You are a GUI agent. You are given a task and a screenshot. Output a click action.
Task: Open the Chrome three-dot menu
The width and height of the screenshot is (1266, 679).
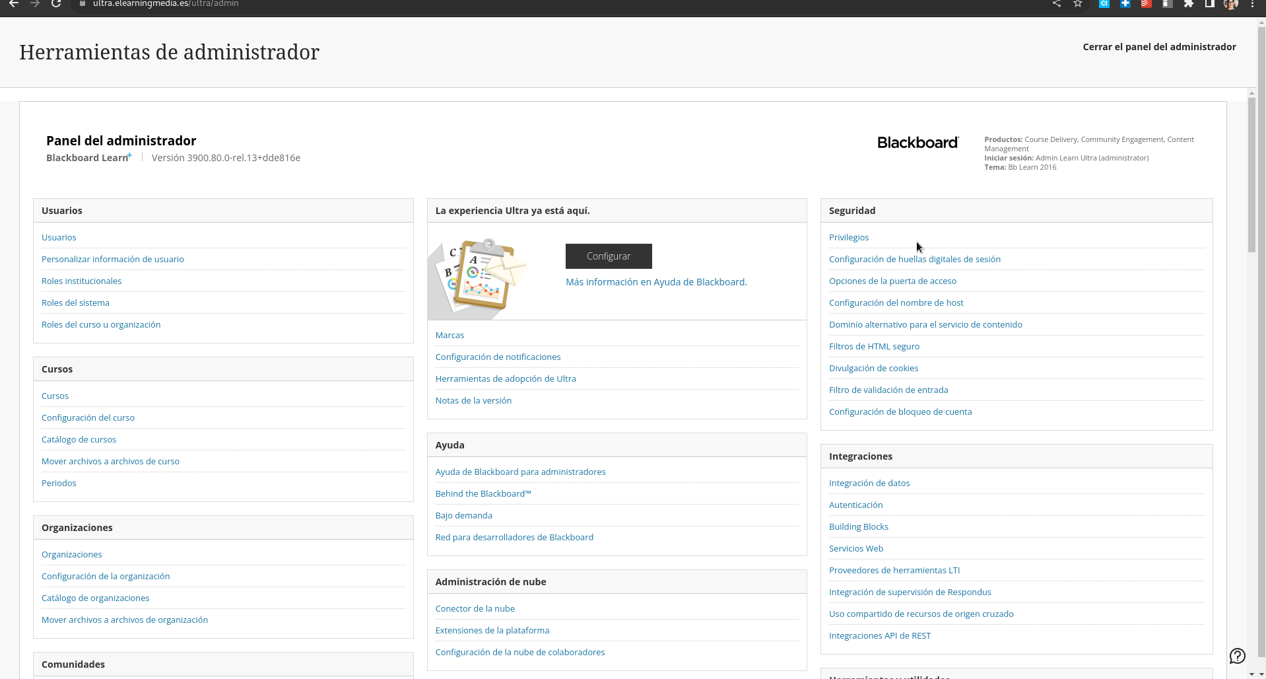pyautogui.click(x=1252, y=3)
